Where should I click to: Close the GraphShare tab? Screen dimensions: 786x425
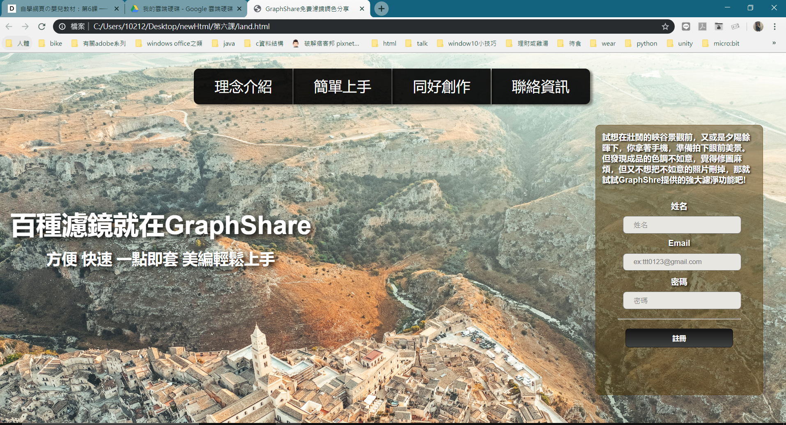click(362, 9)
